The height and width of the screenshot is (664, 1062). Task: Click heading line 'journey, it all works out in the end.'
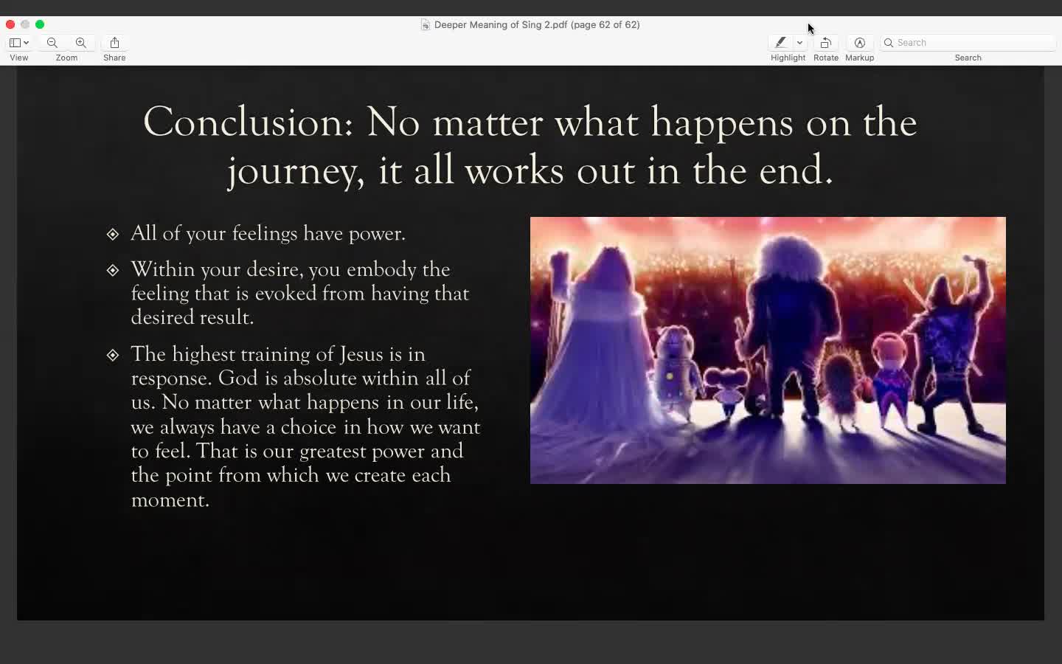tap(530, 171)
